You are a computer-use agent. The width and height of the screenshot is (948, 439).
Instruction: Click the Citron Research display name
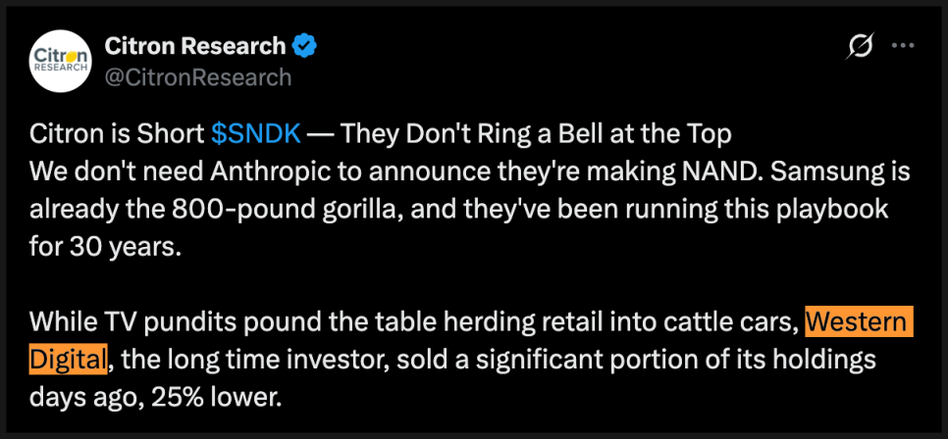194,45
